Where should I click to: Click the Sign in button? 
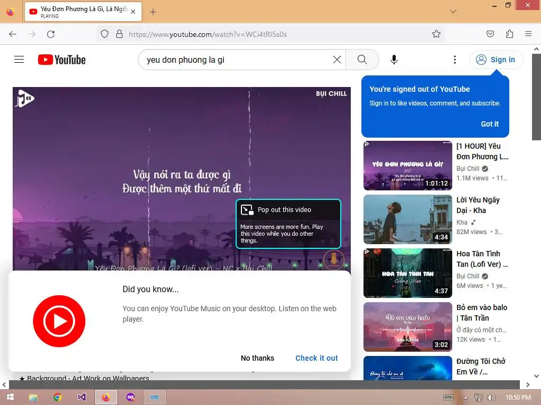[x=496, y=60]
